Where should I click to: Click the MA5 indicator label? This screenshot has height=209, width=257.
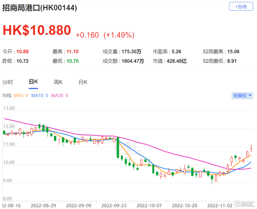pos(21,95)
